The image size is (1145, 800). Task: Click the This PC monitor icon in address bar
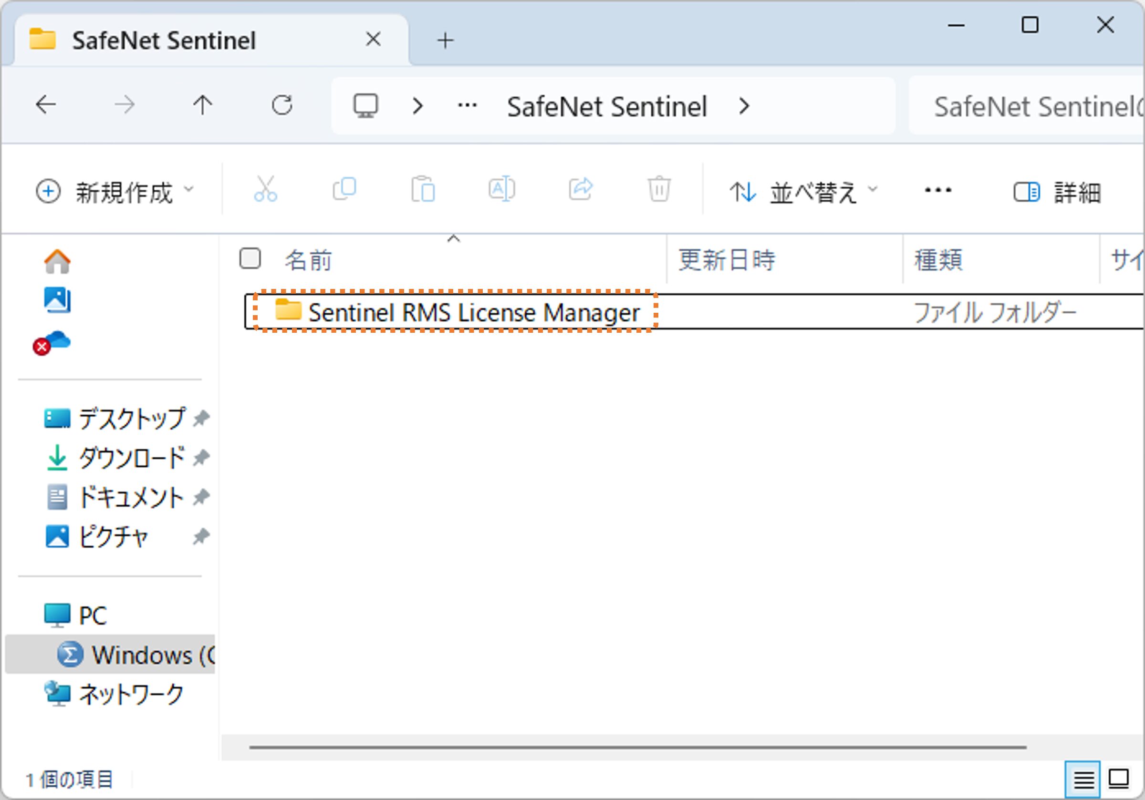pyautogui.click(x=365, y=106)
